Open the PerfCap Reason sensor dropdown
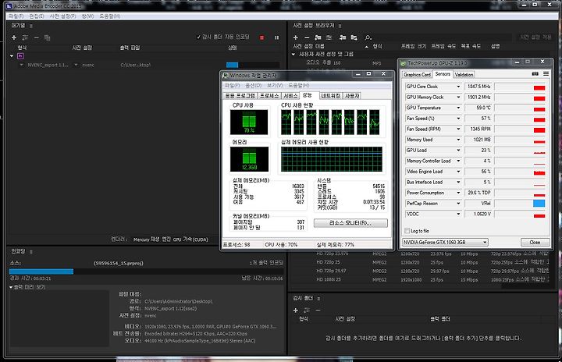The height and width of the screenshot is (362, 562). point(458,203)
